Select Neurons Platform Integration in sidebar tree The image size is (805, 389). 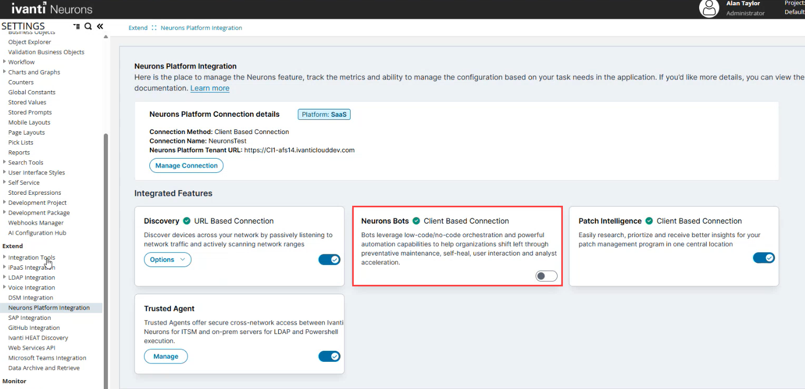49,308
